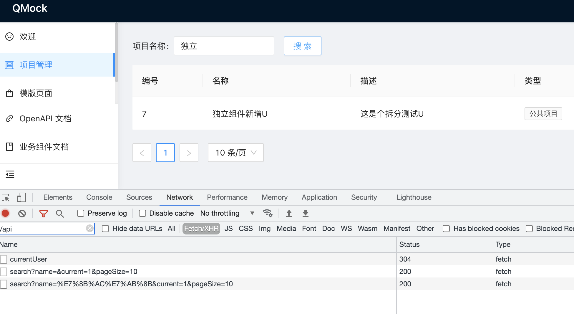Select page 1 in pagination
This screenshot has width=574, height=314.
click(x=165, y=153)
